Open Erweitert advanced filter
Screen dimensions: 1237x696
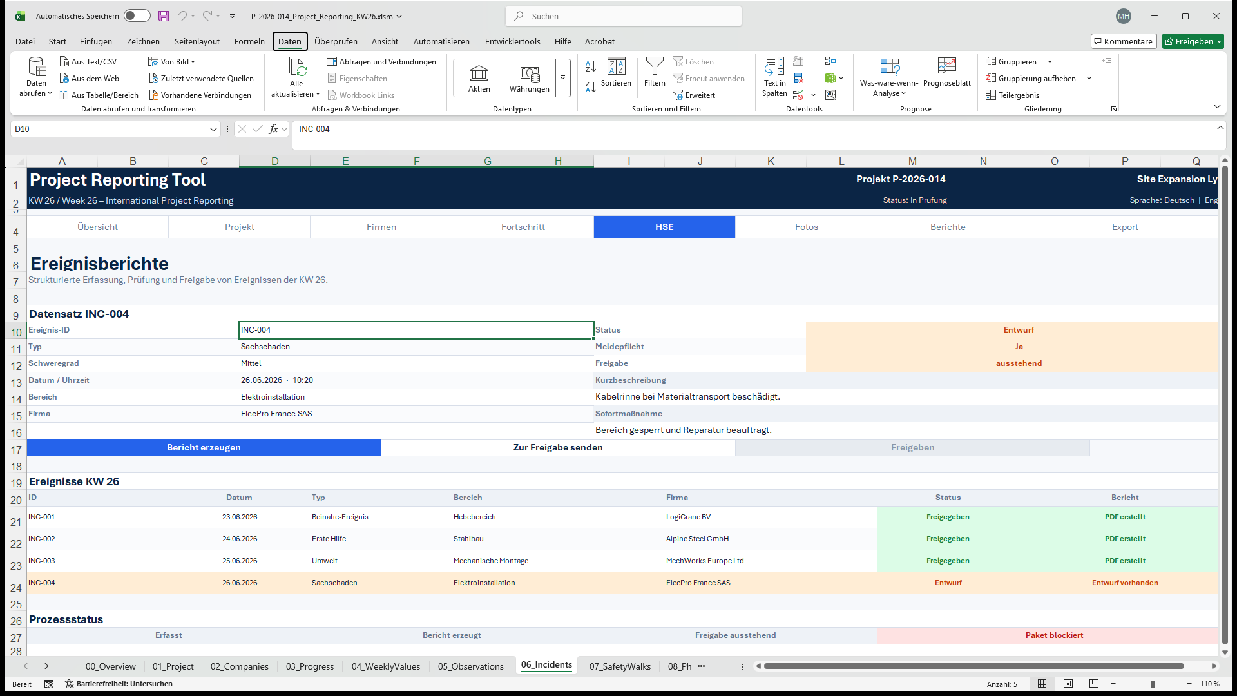click(x=694, y=95)
